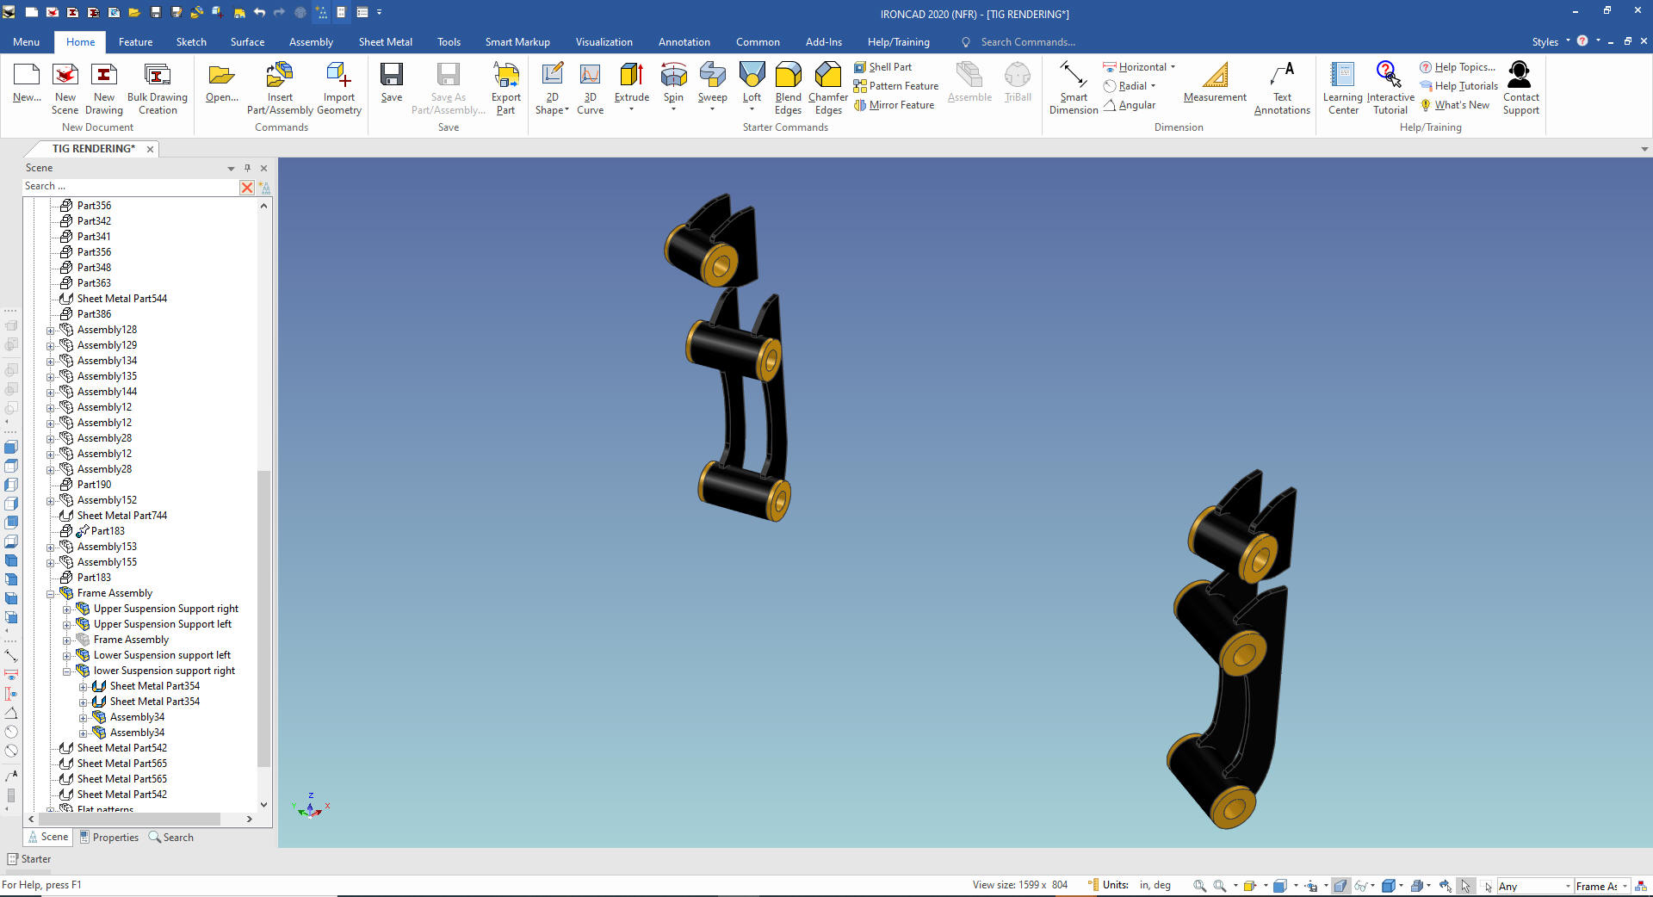This screenshot has width=1653, height=897.
Task: Expand the Upper Suspension Support right node
Action: coord(67,609)
